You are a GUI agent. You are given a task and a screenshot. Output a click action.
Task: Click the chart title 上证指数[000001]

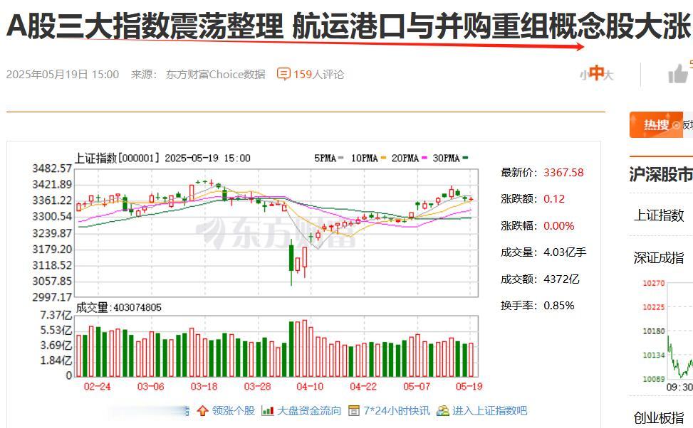coord(117,158)
